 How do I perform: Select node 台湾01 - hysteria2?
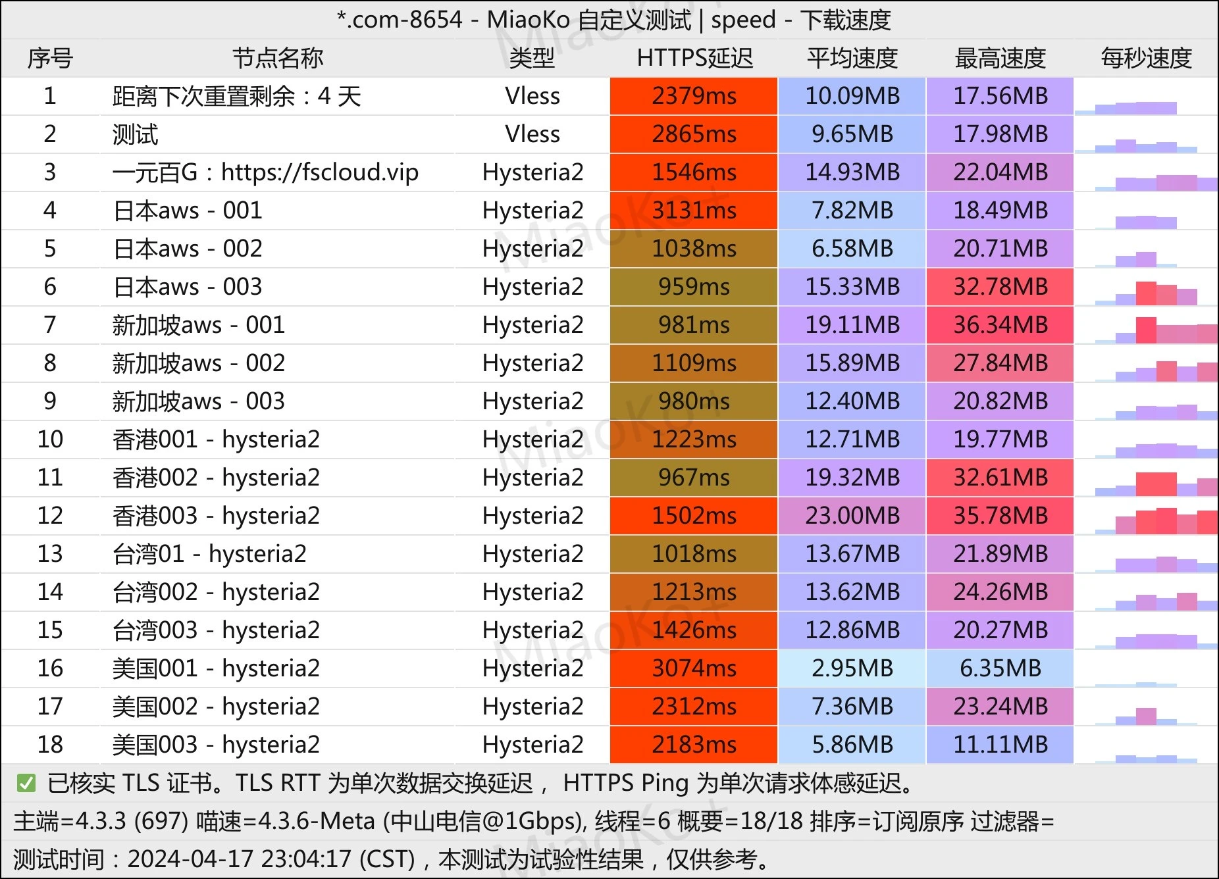[x=209, y=554]
